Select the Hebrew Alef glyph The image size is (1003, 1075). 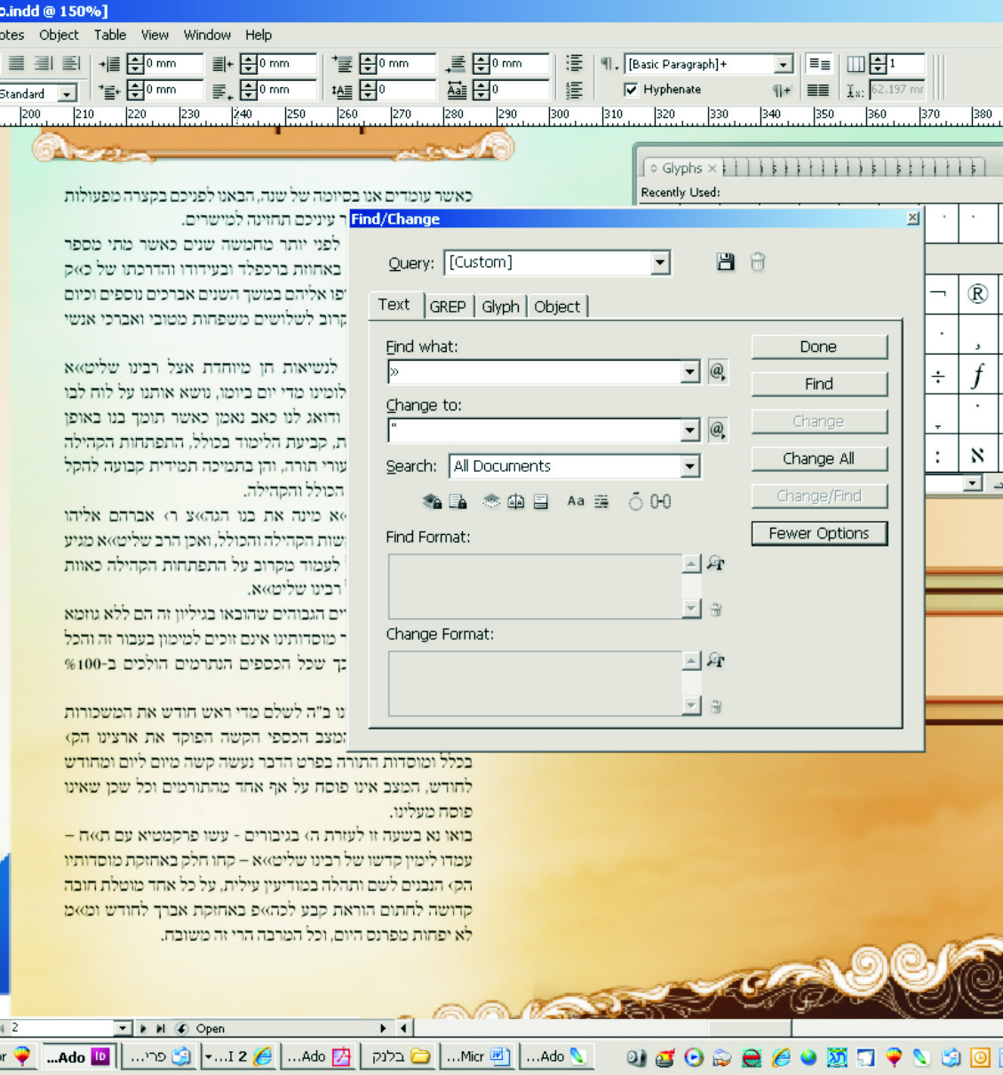coord(977,456)
